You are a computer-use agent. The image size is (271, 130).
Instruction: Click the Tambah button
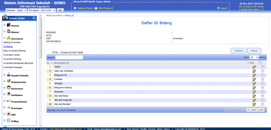tap(238, 51)
